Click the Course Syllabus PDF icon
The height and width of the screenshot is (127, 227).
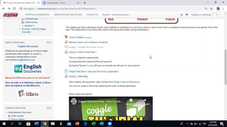tap(66, 37)
